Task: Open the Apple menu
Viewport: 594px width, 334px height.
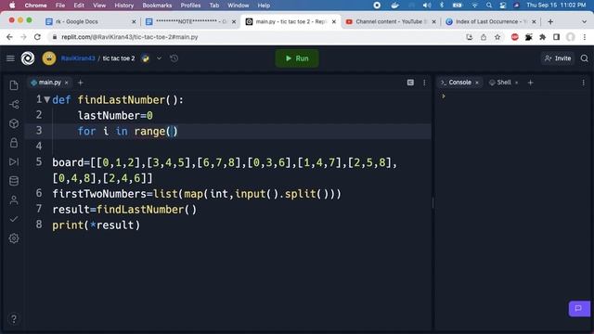Action: click(x=12, y=6)
